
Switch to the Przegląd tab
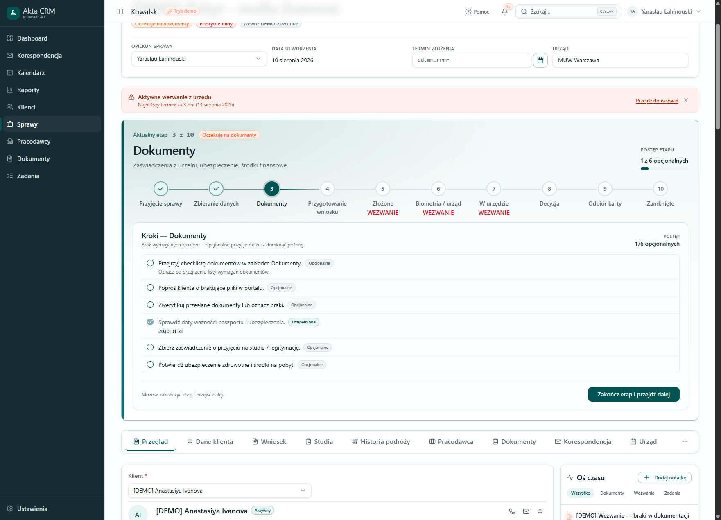pos(150,441)
